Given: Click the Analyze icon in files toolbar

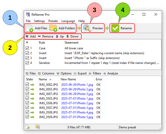Looking at the screenshot, I should point(105,73).
